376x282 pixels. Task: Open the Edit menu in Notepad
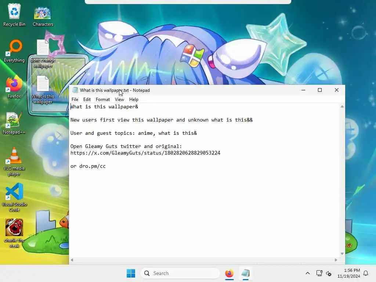click(x=87, y=100)
